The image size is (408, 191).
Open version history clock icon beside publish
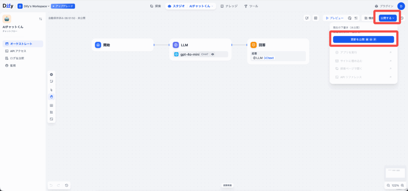(x=402, y=18)
